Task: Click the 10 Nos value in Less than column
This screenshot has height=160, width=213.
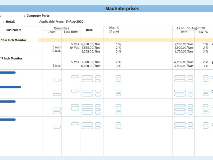Action: [74, 48]
